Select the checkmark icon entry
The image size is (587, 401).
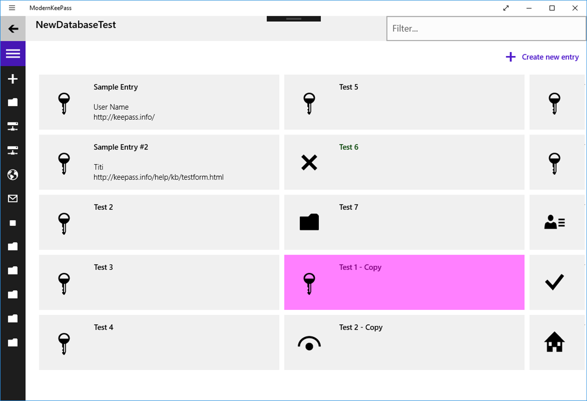click(x=557, y=282)
